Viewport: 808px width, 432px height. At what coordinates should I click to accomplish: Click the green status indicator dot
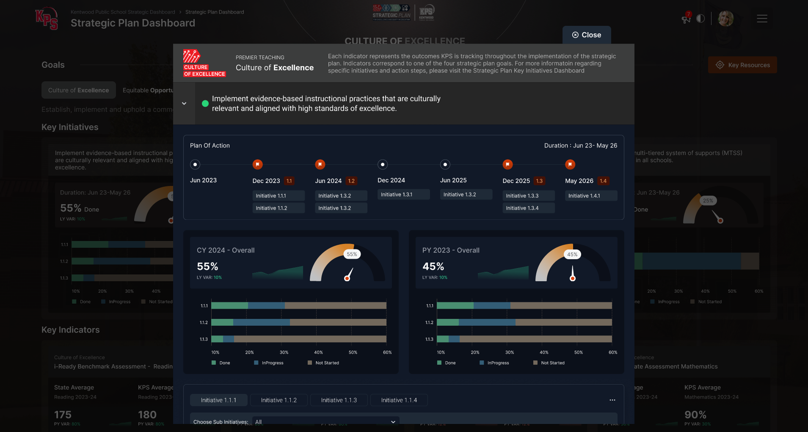(x=205, y=103)
